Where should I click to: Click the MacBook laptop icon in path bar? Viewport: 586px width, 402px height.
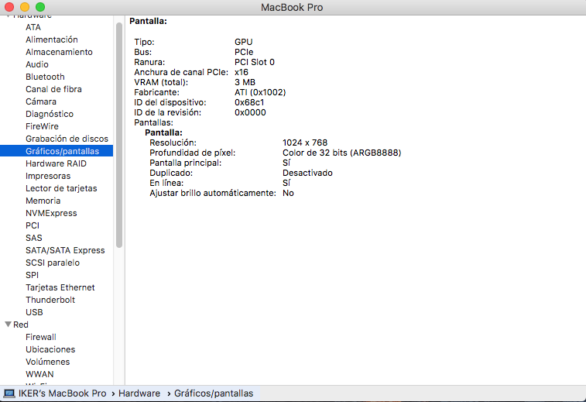pos(9,393)
